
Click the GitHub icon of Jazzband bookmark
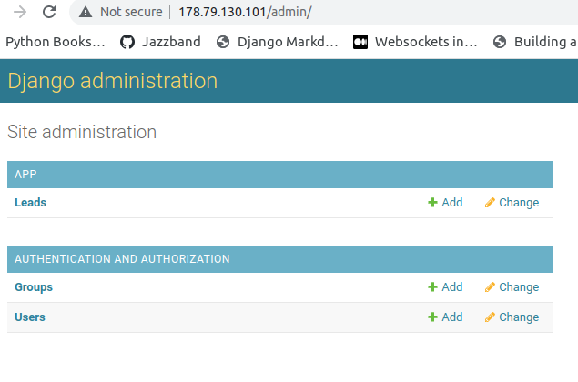click(x=127, y=42)
